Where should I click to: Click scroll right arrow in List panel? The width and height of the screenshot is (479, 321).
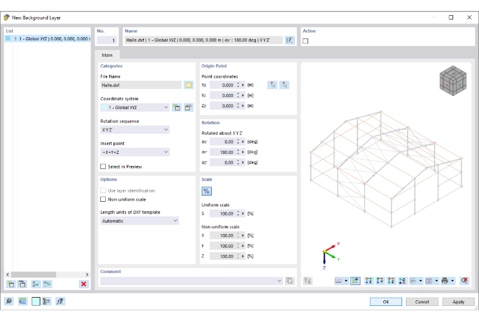(x=87, y=274)
